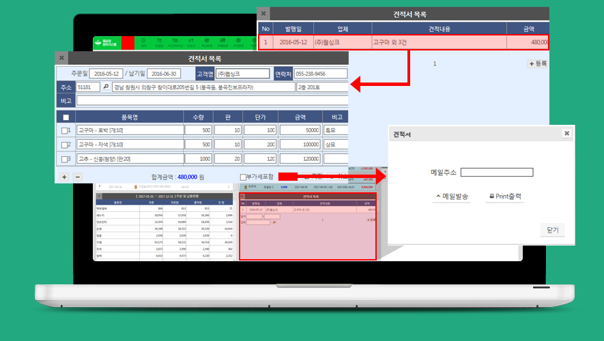The width and height of the screenshot is (604, 341).
Task: Click the 닫기 close button
Action: click(552, 231)
